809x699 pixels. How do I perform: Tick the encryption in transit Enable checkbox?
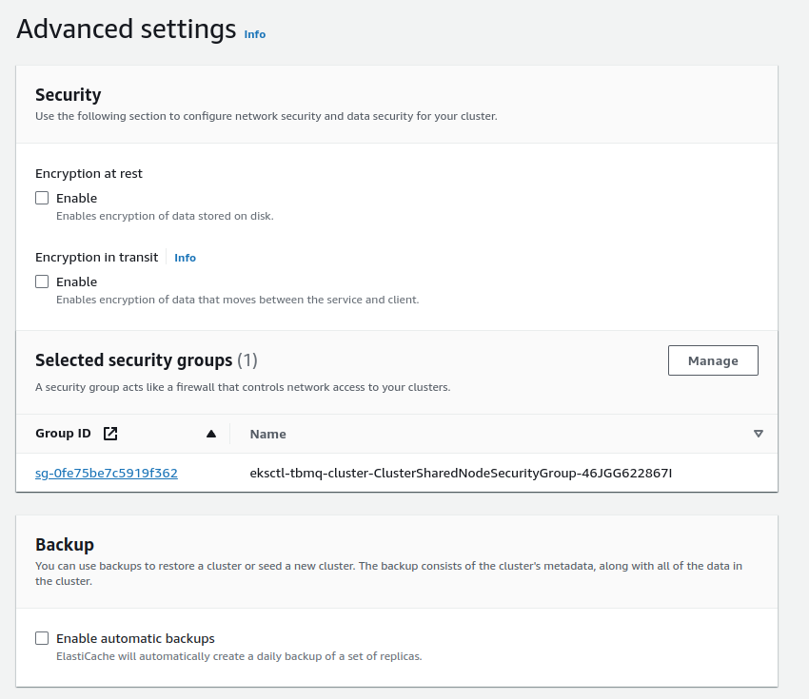[x=42, y=282]
